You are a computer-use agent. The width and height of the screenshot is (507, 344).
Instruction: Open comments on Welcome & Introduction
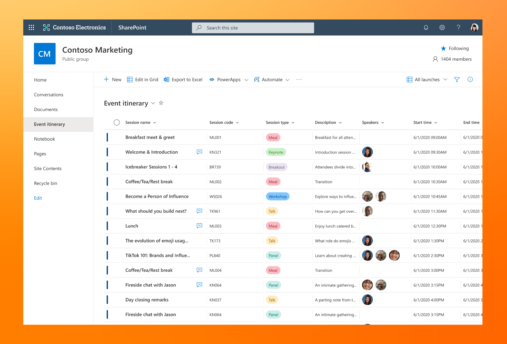click(x=199, y=152)
